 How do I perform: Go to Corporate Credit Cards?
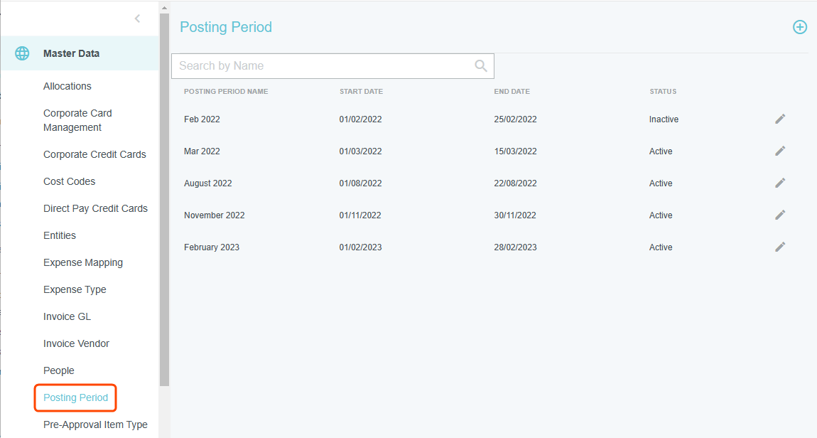click(x=94, y=154)
